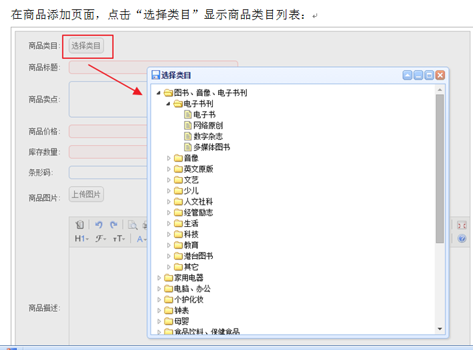Click the 选择类目 dialog vertical scrollbar thumb

pyautogui.click(x=440, y=169)
